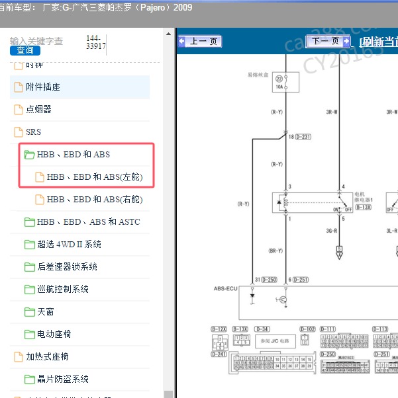The width and height of the screenshot is (398, 398).
Task: Expand the 天窗 folder
Action: point(39,311)
